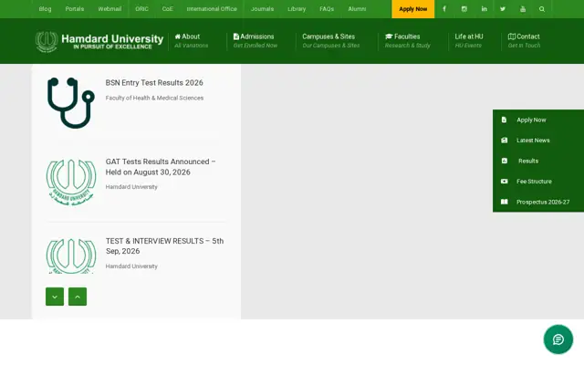Open the Life at HU menu
This screenshot has height=365, width=584.
tap(468, 40)
